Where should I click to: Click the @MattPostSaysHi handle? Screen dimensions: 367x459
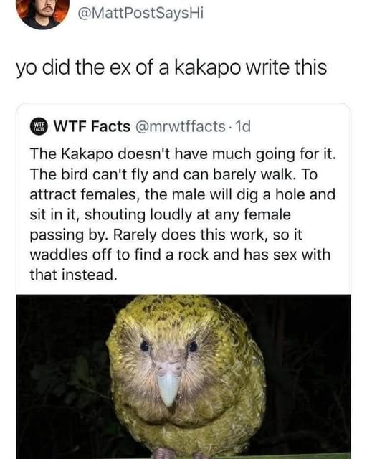(140, 13)
